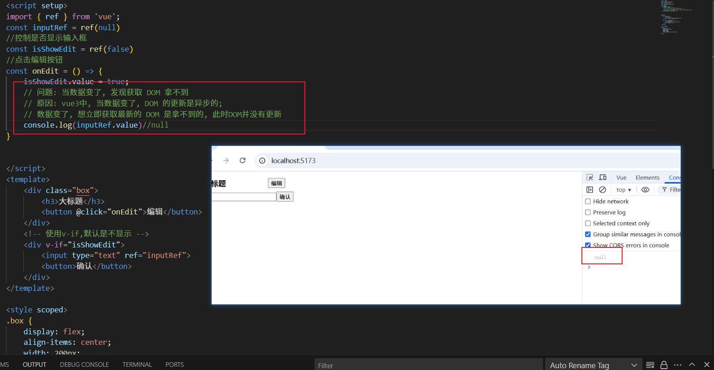Uncheck Group similar messages in console
Viewport: 714px width, 370px height.
pyautogui.click(x=588, y=234)
